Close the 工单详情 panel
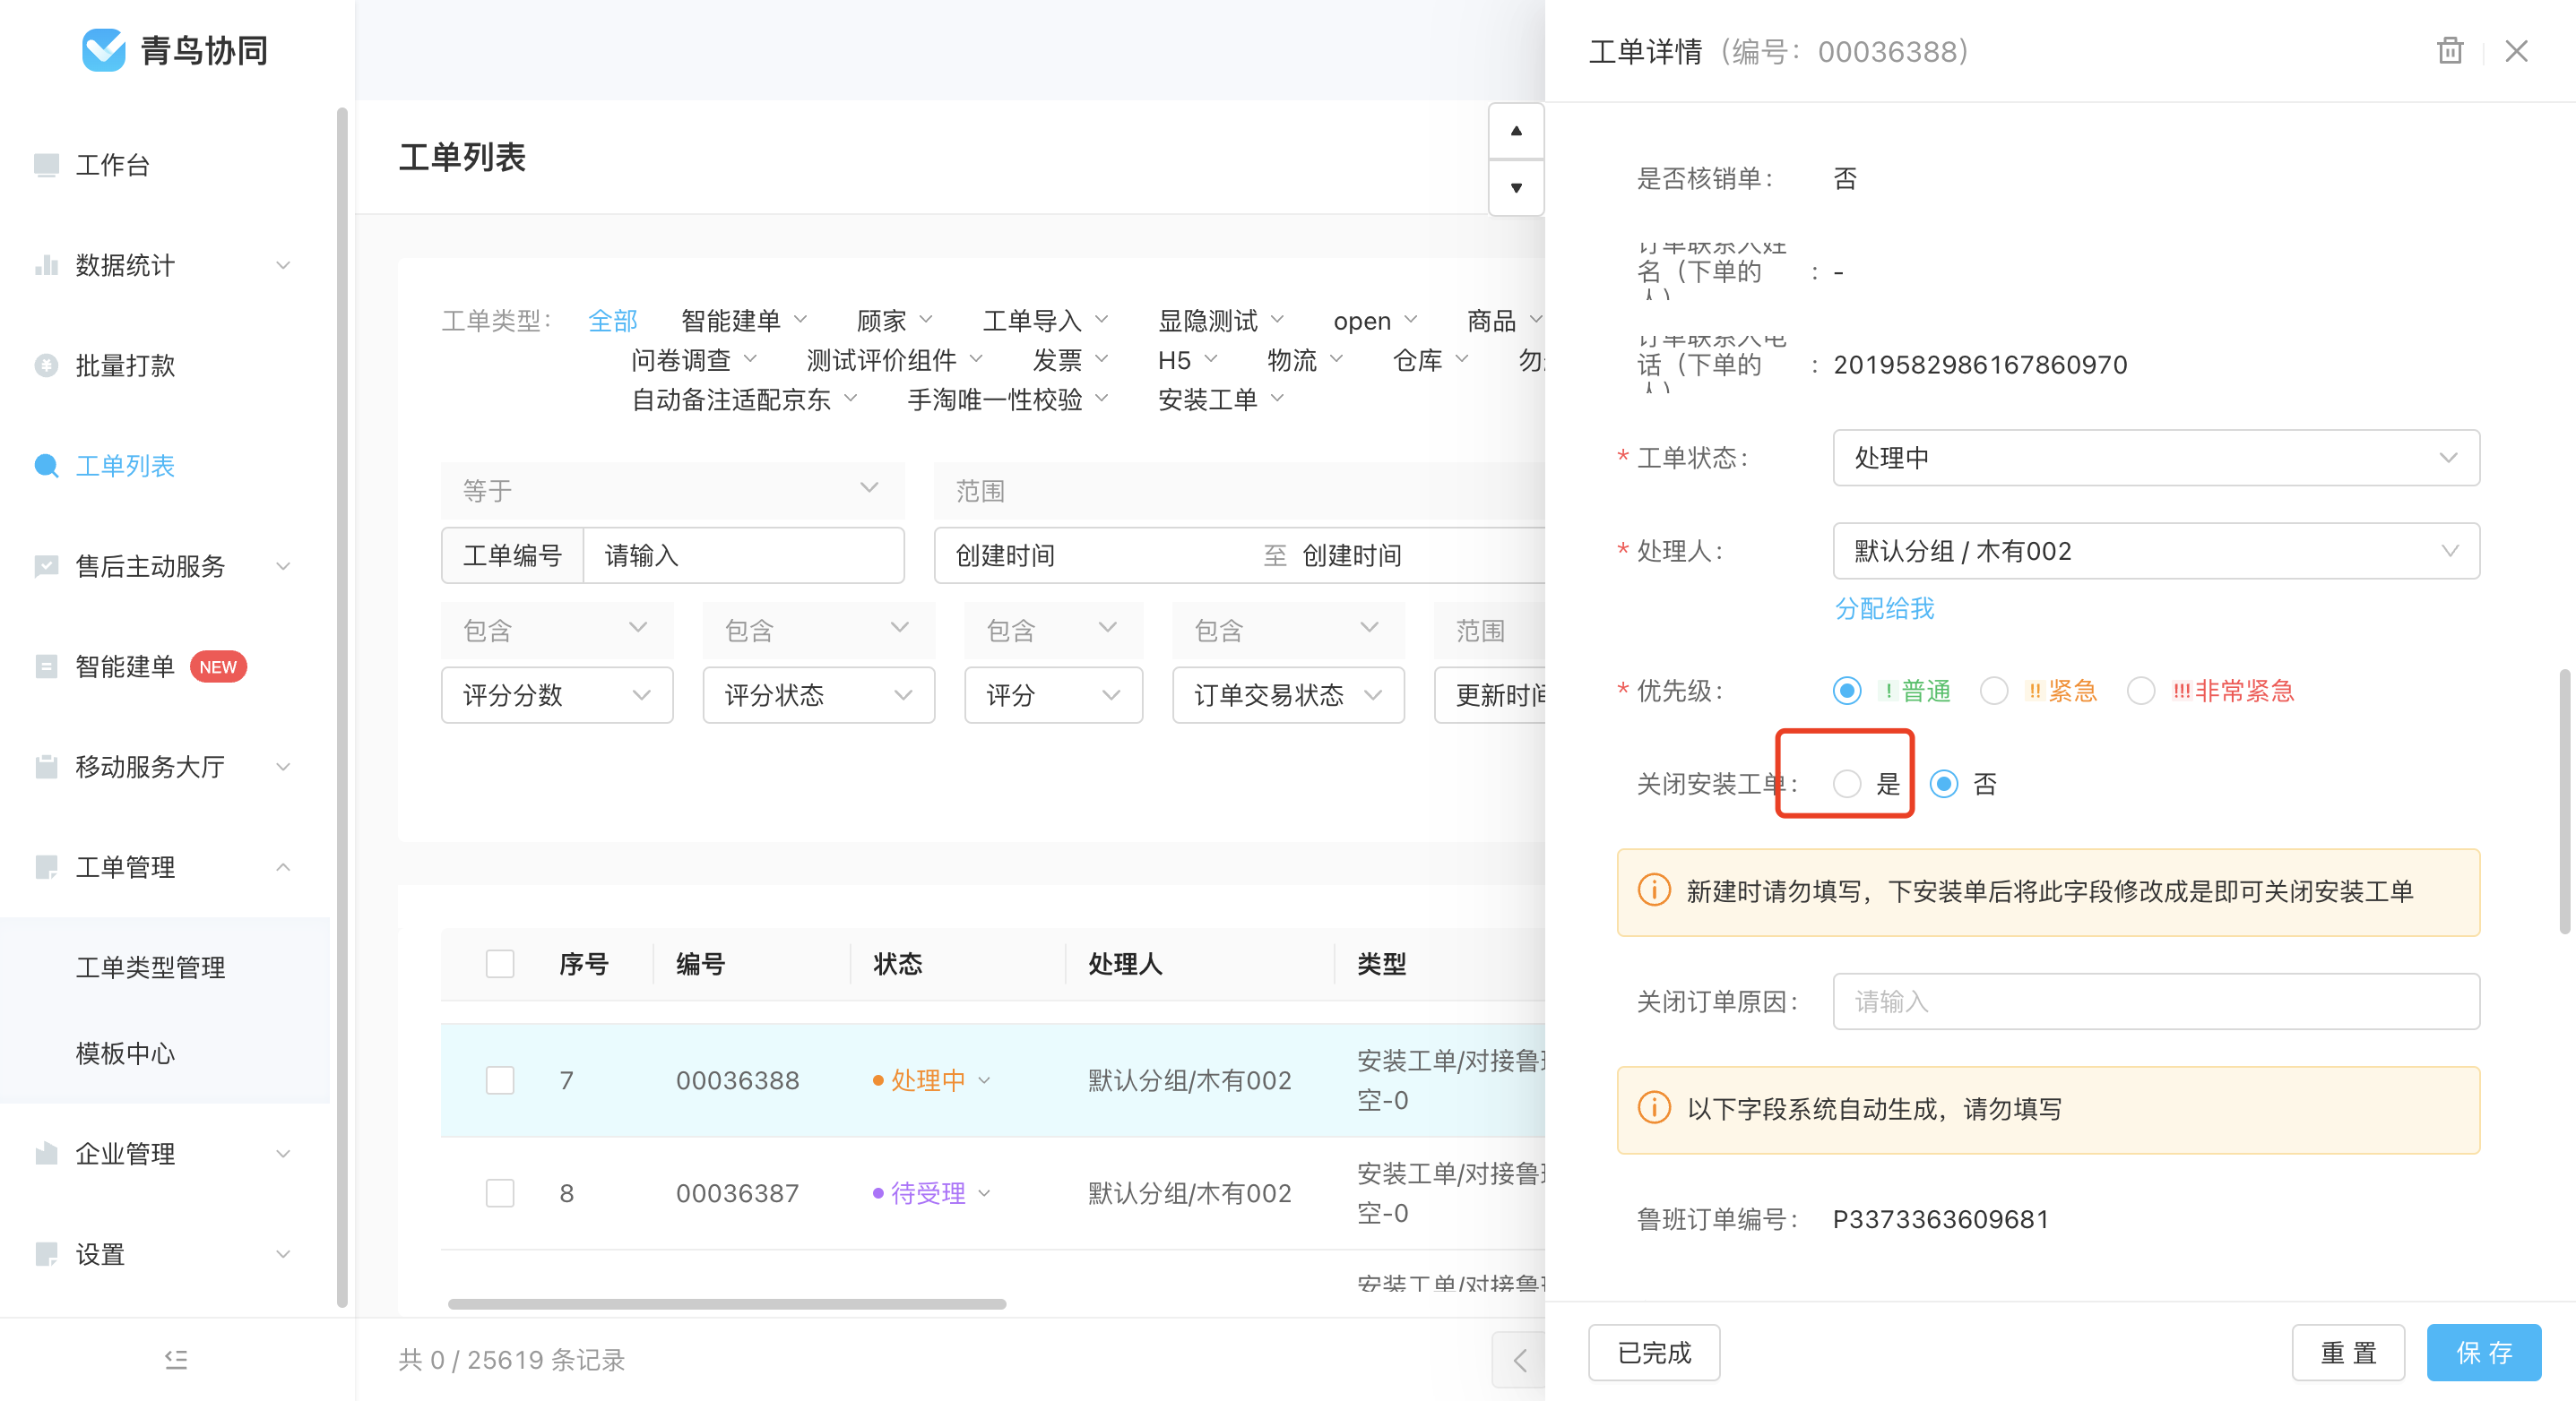The image size is (2576, 1401). (x=2516, y=51)
